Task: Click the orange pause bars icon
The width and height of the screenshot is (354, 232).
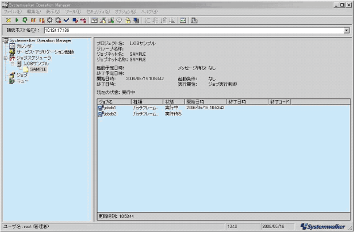Action: pos(33,20)
